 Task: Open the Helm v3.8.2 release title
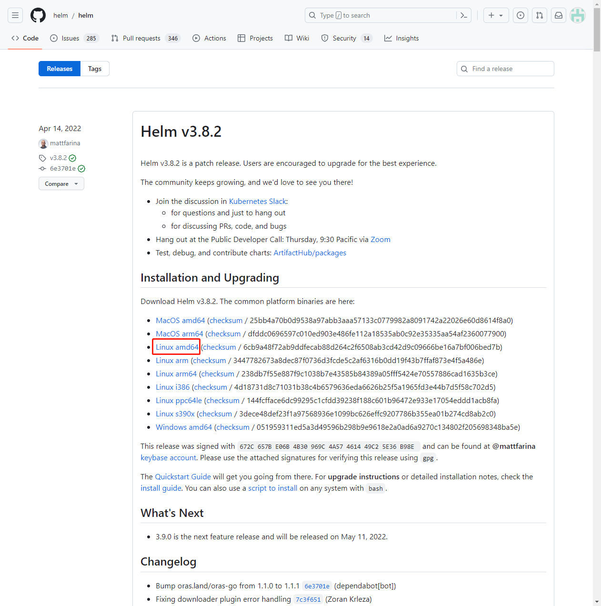pyautogui.click(x=181, y=131)
